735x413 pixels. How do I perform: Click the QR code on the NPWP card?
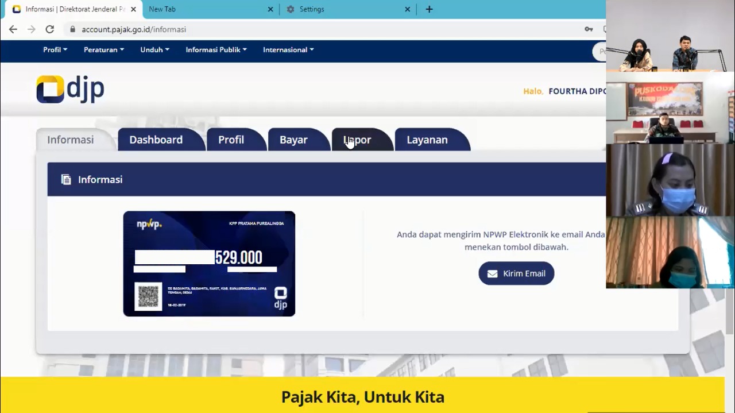(x=148, y=296)
